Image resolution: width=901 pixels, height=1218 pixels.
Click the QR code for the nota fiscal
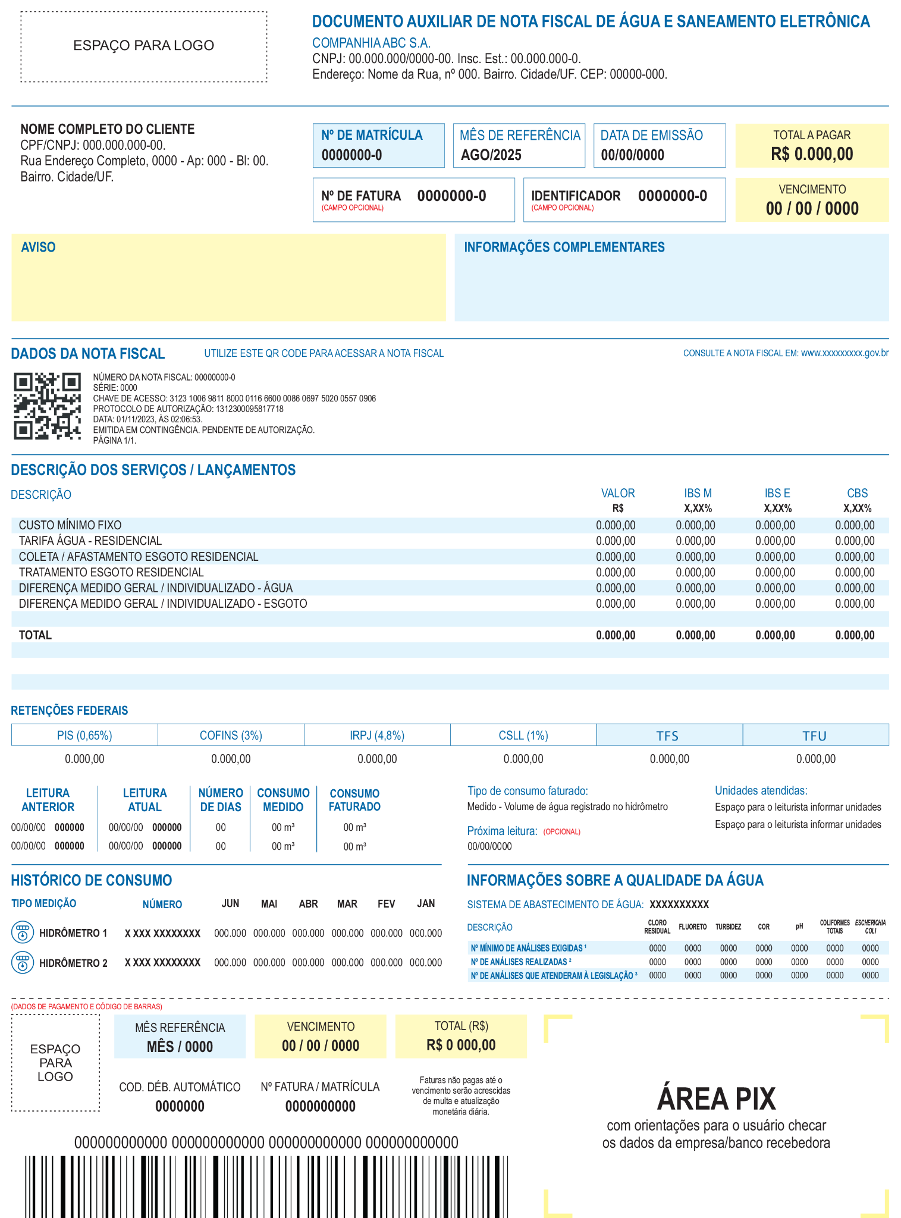(48, 406)
